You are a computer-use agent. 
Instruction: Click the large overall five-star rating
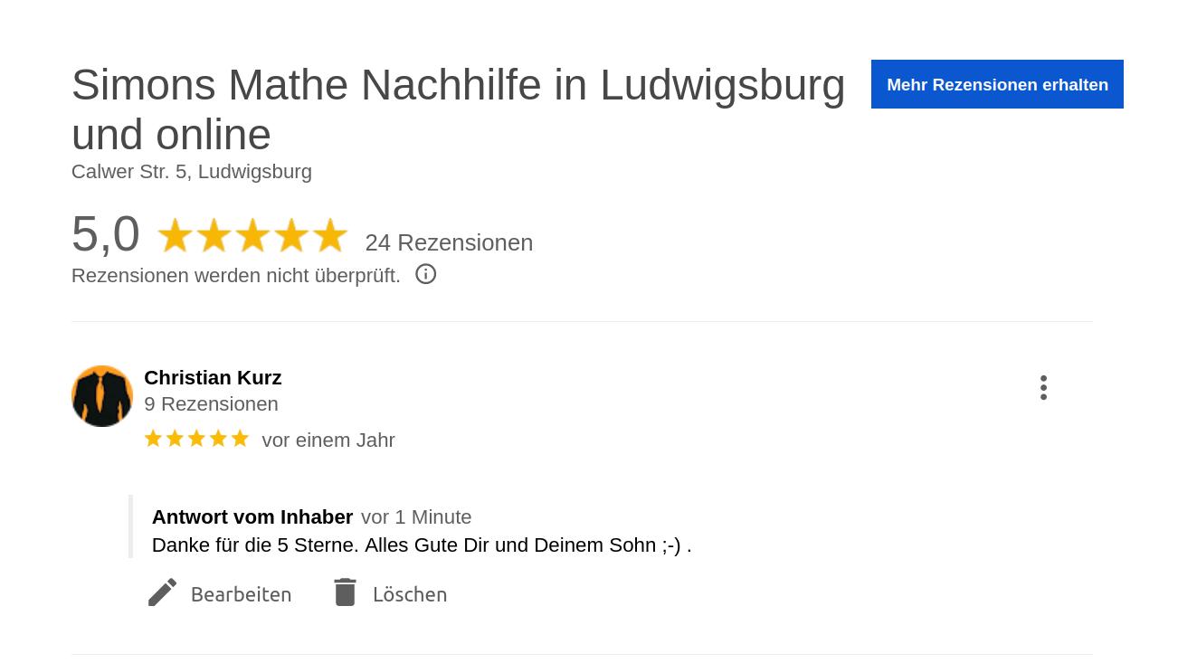tap(252, 236)
